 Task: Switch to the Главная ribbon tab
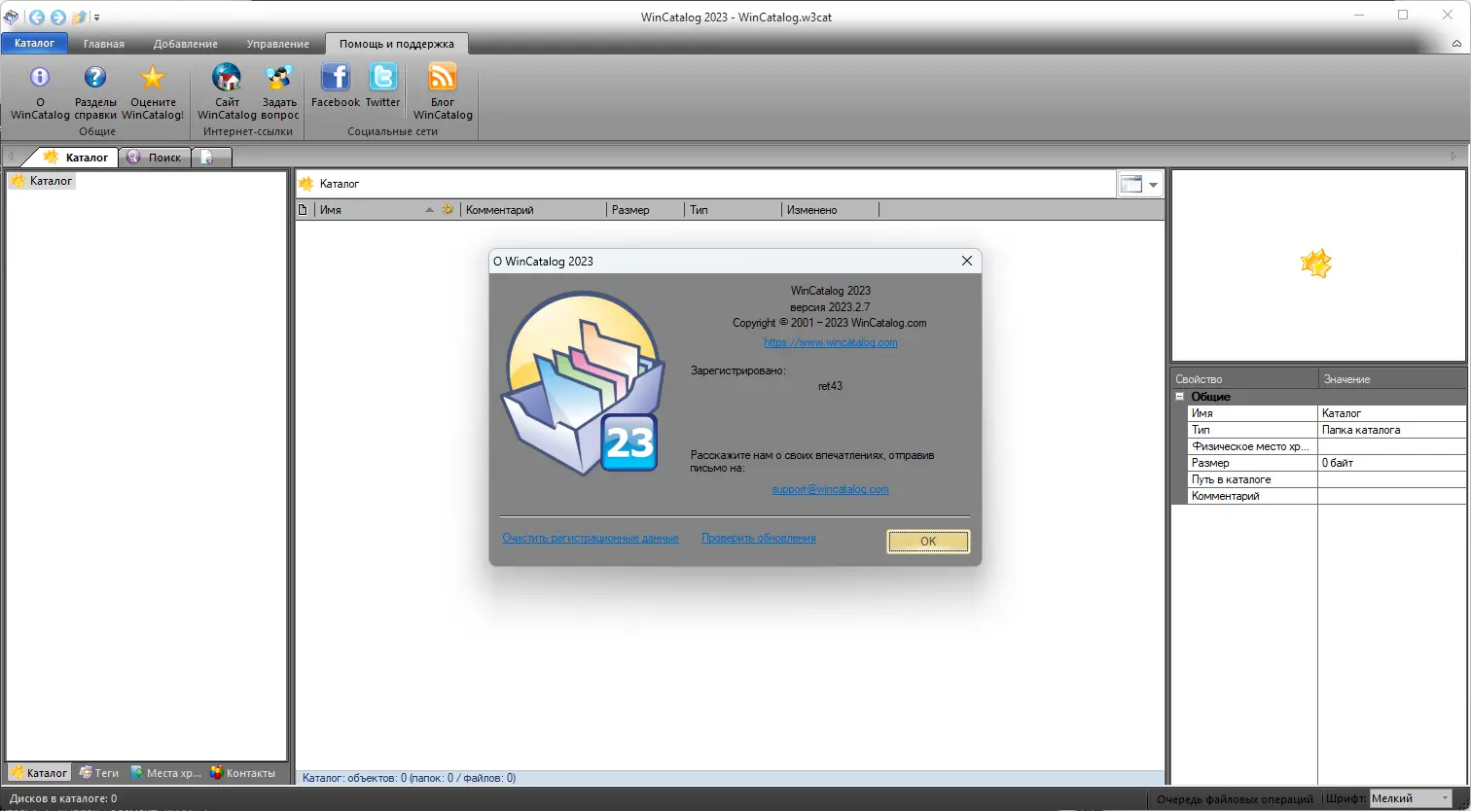[x=103, y=43]
